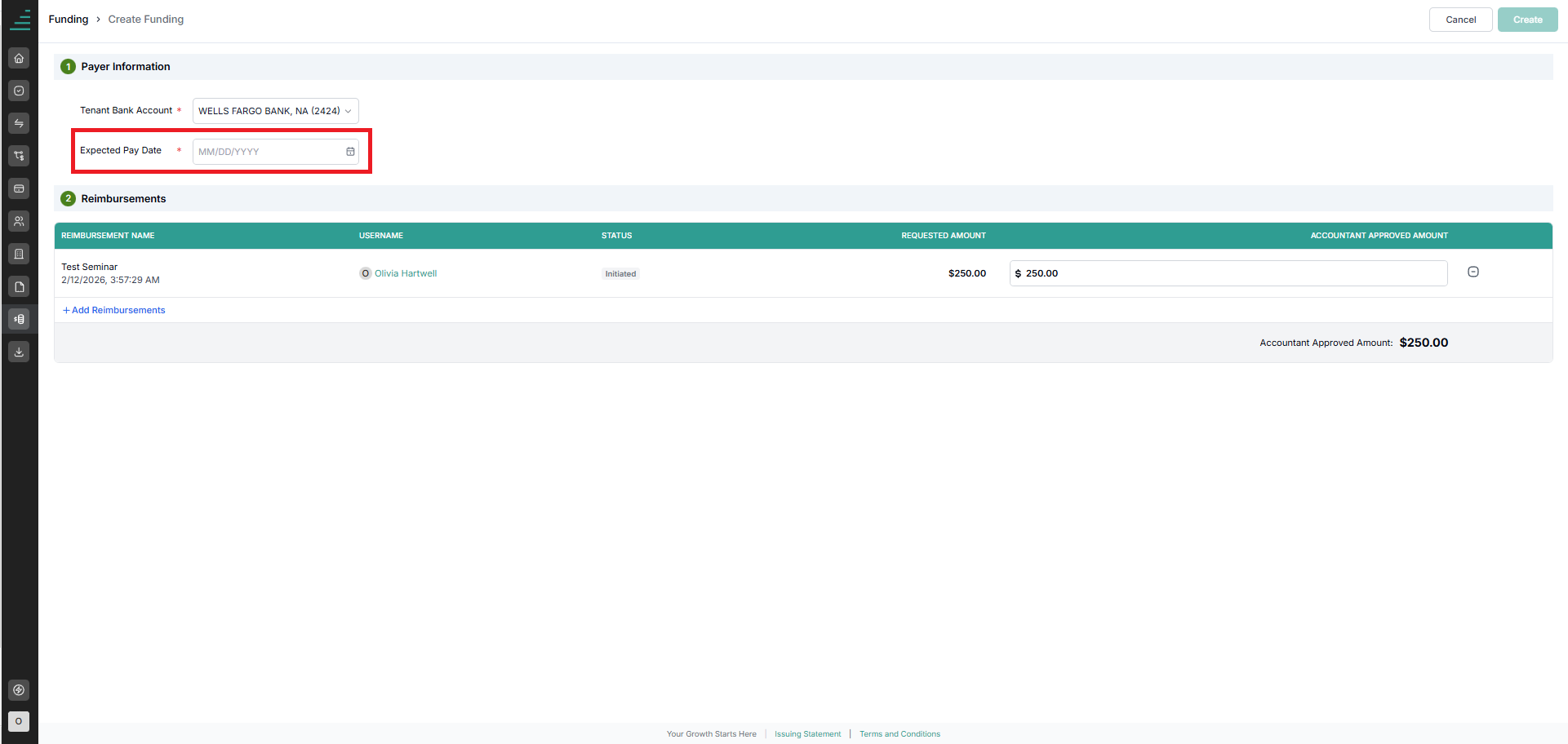Click Add Reimbursements link

pos(114,310)
